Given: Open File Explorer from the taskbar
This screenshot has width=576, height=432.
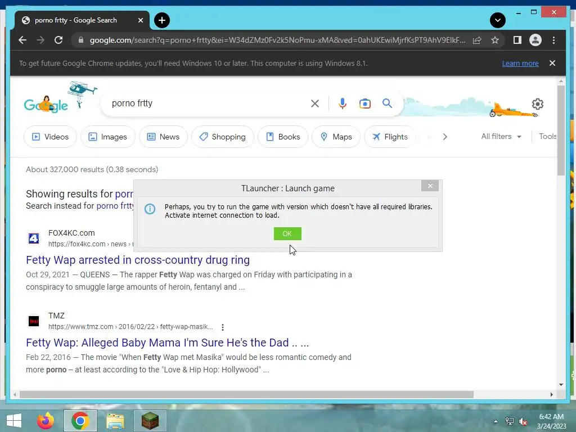Looking at the screenshot, I should click(115, 421).
